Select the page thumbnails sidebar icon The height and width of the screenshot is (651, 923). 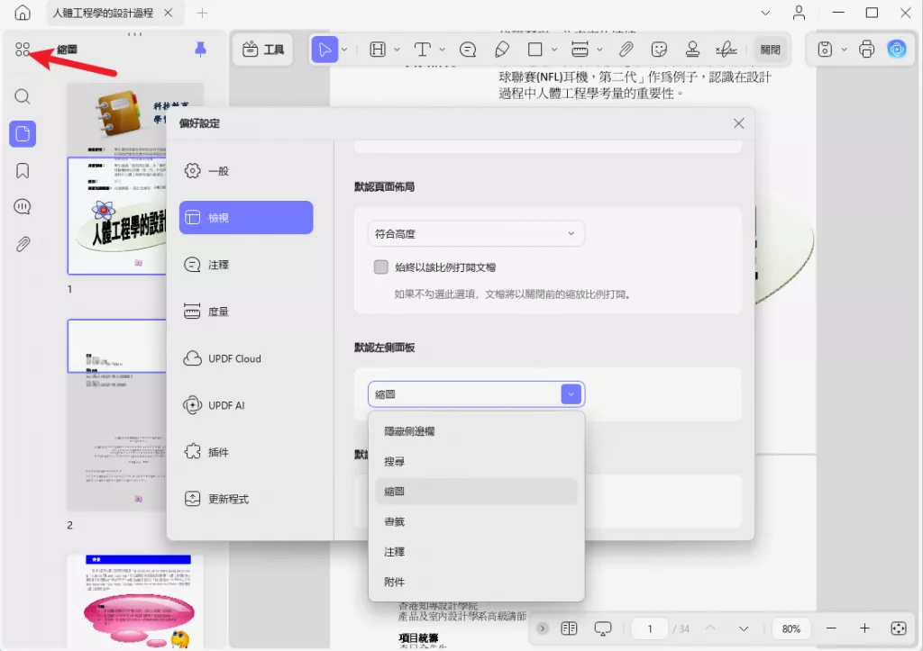tap(23, 134)
